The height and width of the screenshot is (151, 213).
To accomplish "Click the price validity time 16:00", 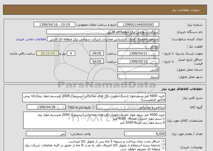I will point(97,61).
